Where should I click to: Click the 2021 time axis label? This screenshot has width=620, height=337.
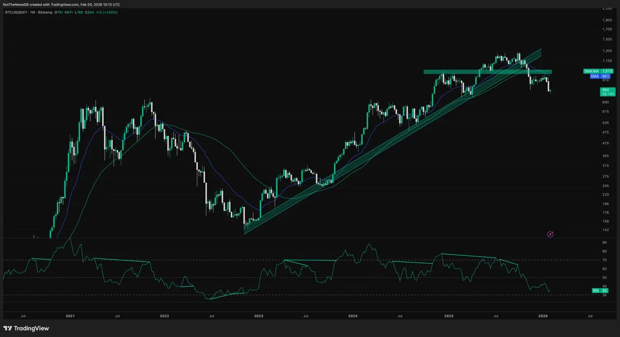[70, 316]
